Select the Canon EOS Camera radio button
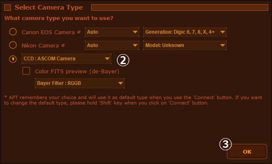 click(13, 32)
